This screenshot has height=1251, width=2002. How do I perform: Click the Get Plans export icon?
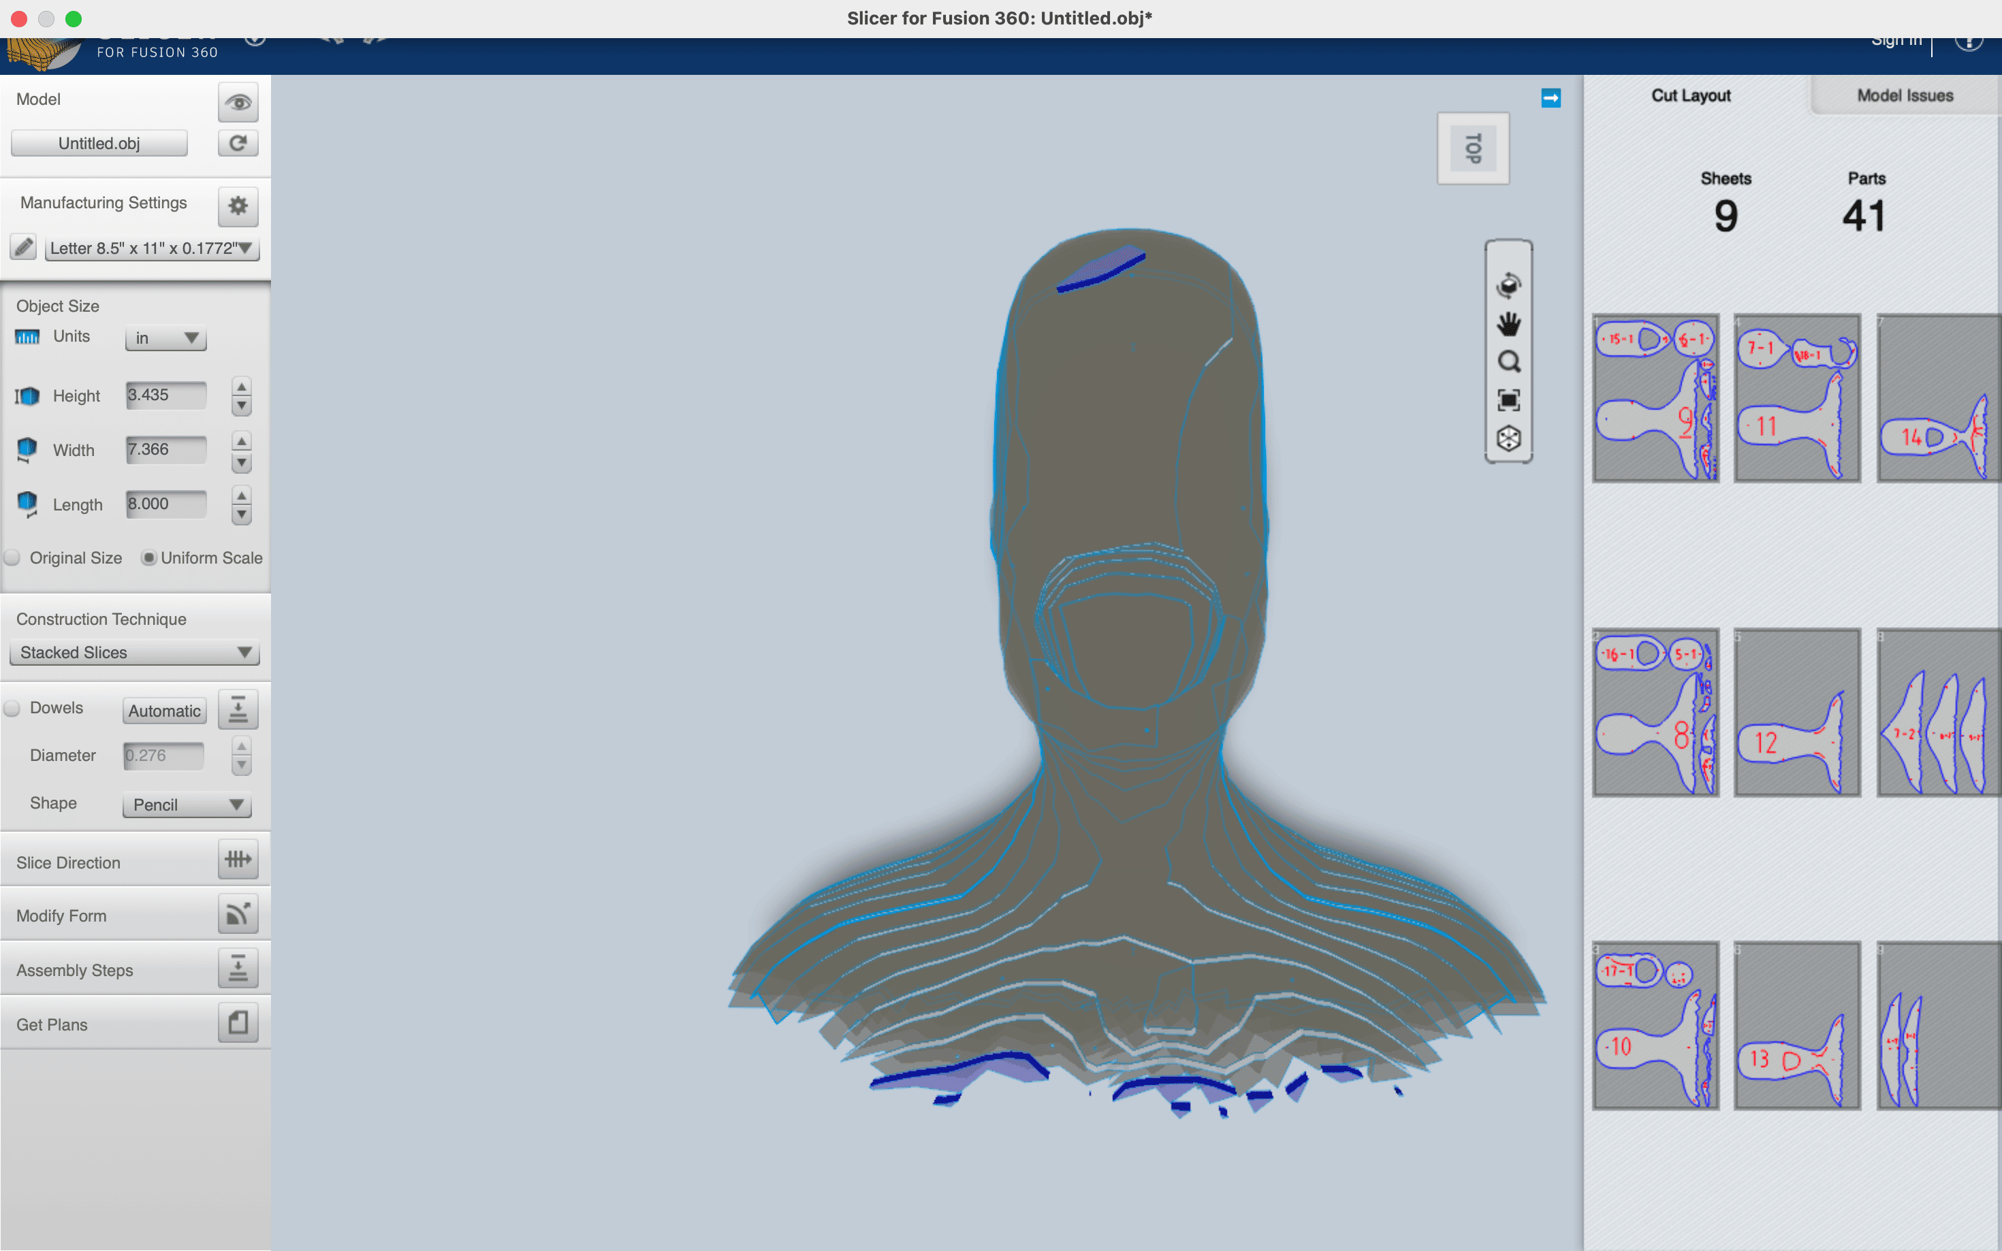(238, 1022)
